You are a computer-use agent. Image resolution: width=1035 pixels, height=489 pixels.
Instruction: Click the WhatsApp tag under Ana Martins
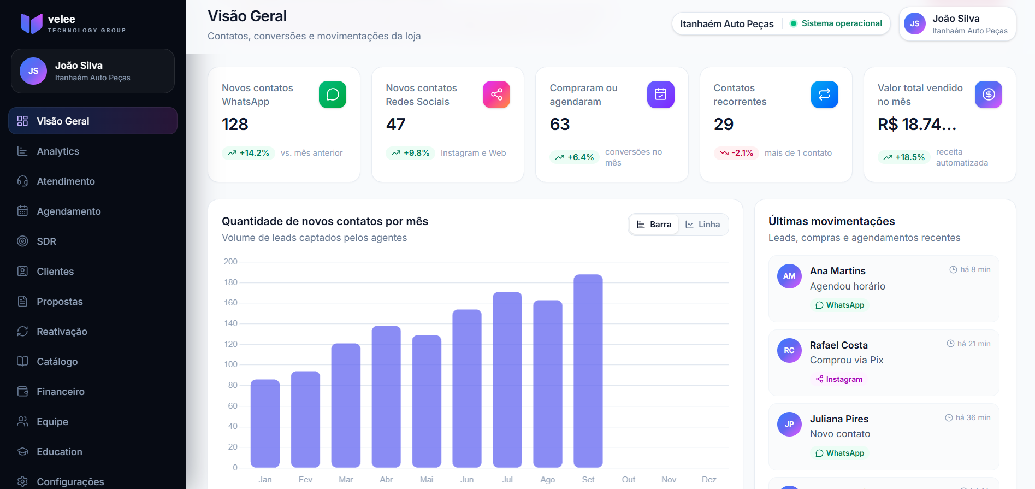click(839, 305)
